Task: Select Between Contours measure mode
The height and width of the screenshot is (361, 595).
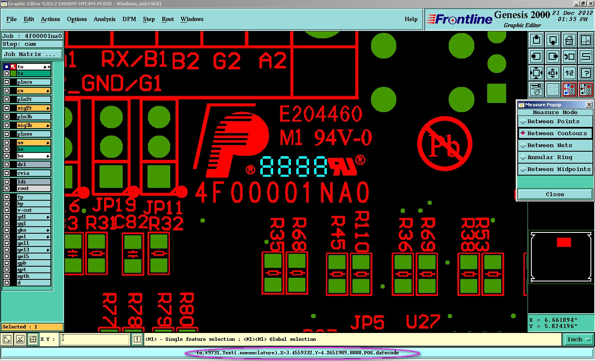Action: coord(555,134)
